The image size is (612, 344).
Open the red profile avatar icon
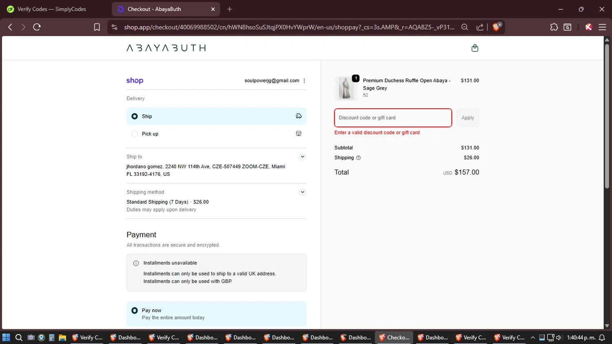pos(588,27)
